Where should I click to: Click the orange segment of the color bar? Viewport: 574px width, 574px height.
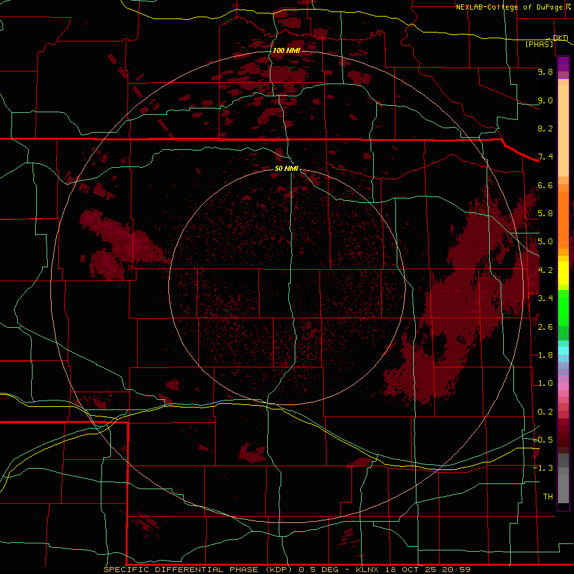click(563, 219)
